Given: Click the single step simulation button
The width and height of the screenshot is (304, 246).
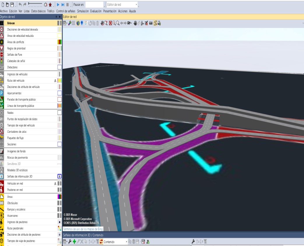Looking at the screenshot, I should point(63,5).
